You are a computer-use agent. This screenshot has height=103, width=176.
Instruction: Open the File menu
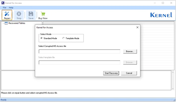(5, 8)
